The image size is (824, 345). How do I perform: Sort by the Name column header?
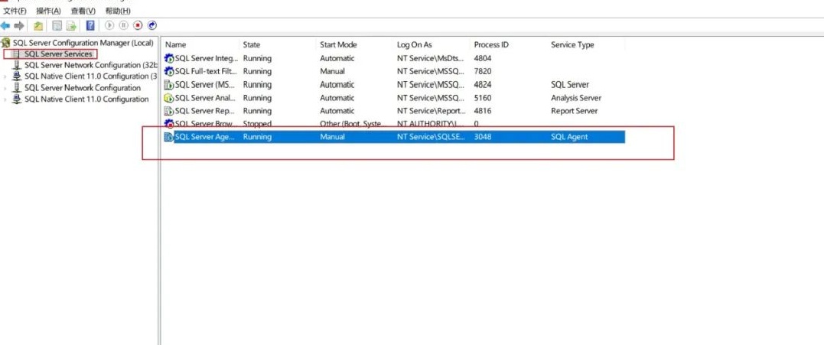[x=176, y=44]
